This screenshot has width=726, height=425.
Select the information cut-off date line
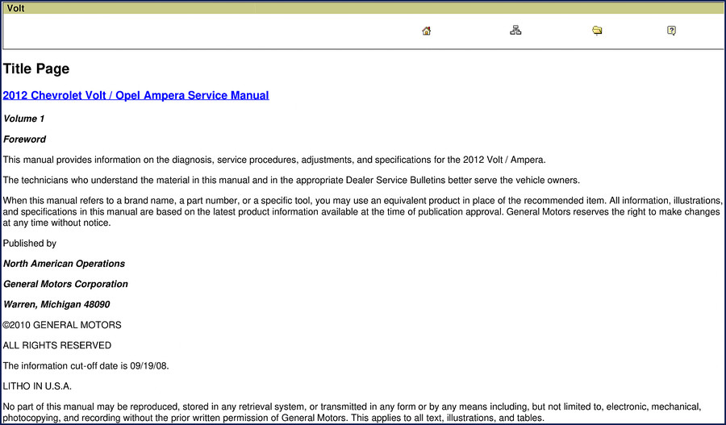point(86,366)
